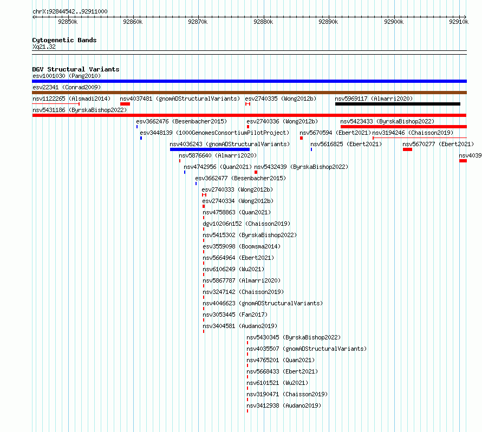Open label nsv5616825 (Ebert2021)
The height and width of the screenshot is (432, 482).
point(346,144)
